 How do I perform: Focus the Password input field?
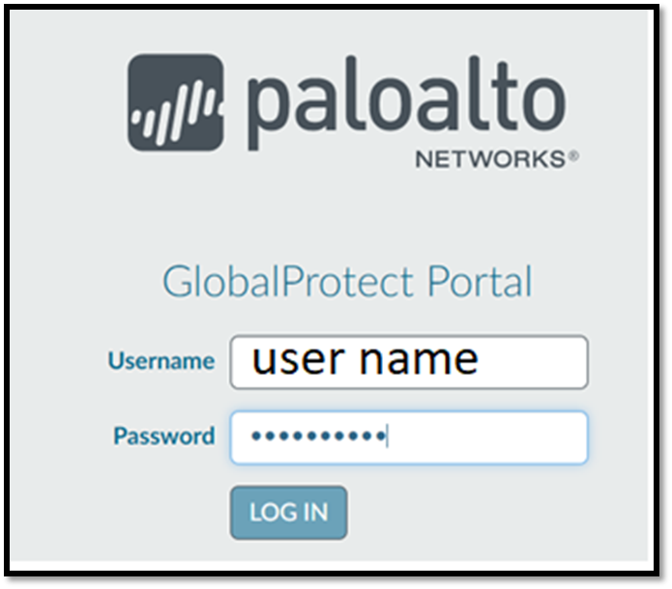point(409,437)
